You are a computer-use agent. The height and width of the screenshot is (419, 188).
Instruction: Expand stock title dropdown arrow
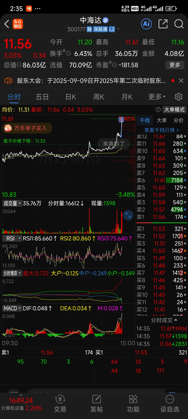[x=118, y=29]
